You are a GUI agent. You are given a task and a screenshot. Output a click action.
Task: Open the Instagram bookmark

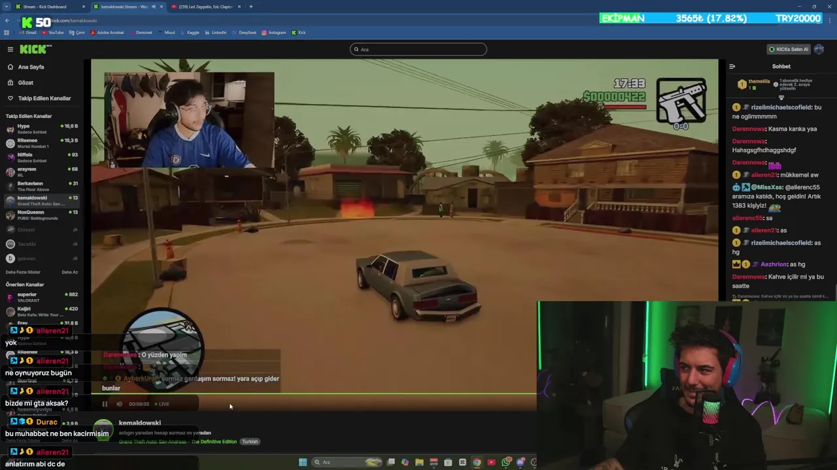point(273,33)
